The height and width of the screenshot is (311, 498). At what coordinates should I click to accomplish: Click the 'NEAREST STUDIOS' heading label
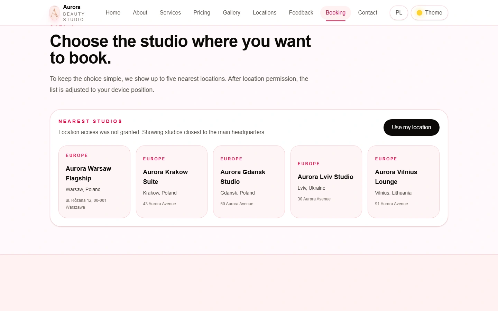click(90, 121)
